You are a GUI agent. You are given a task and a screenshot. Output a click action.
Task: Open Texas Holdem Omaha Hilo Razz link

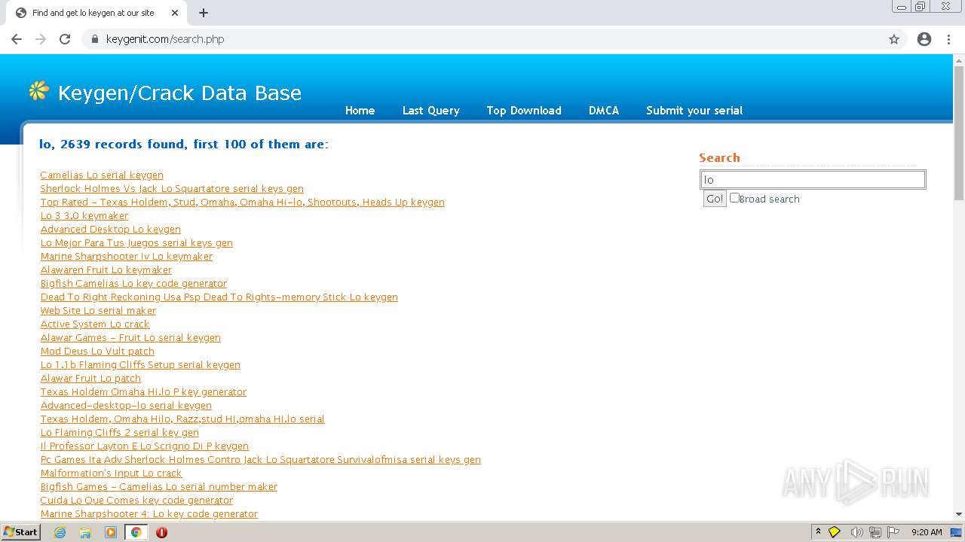182,419
